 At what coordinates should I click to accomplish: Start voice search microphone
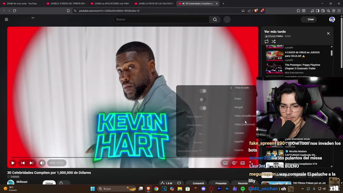(x=227, y=19)
